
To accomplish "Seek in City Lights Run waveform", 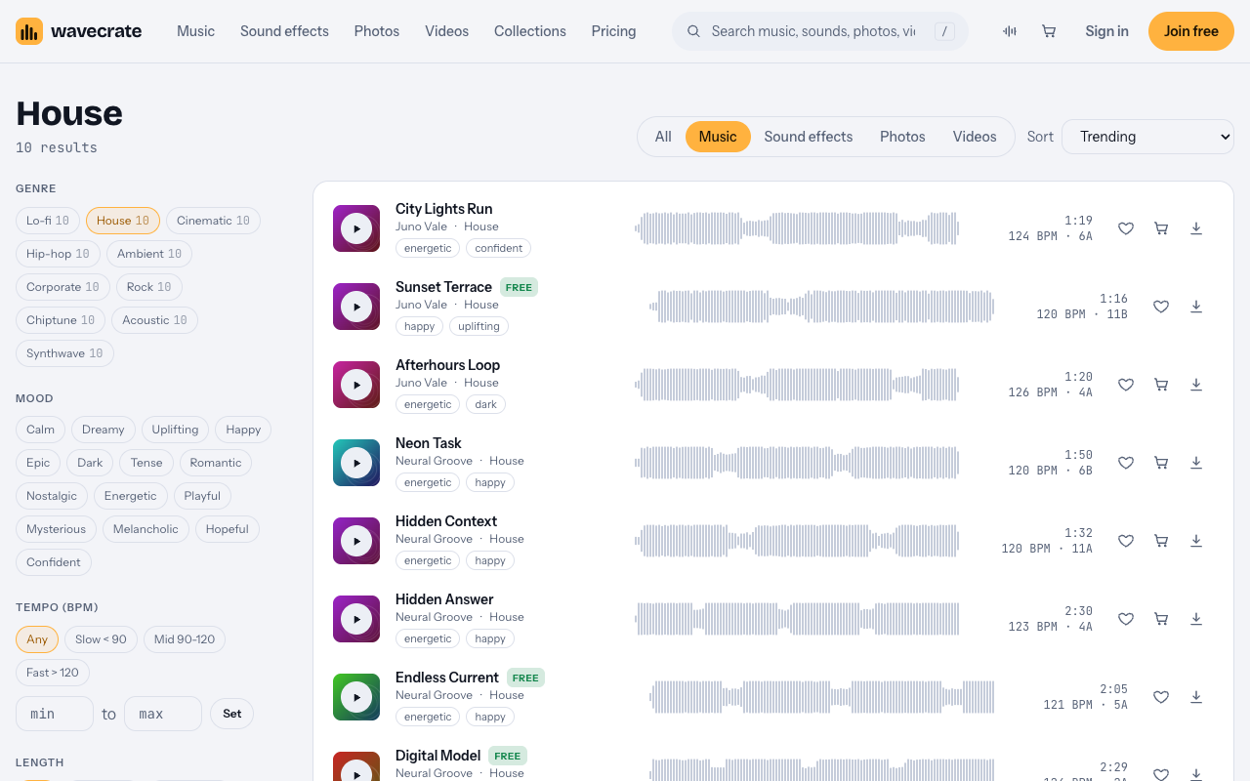I will tap(797, 228).
